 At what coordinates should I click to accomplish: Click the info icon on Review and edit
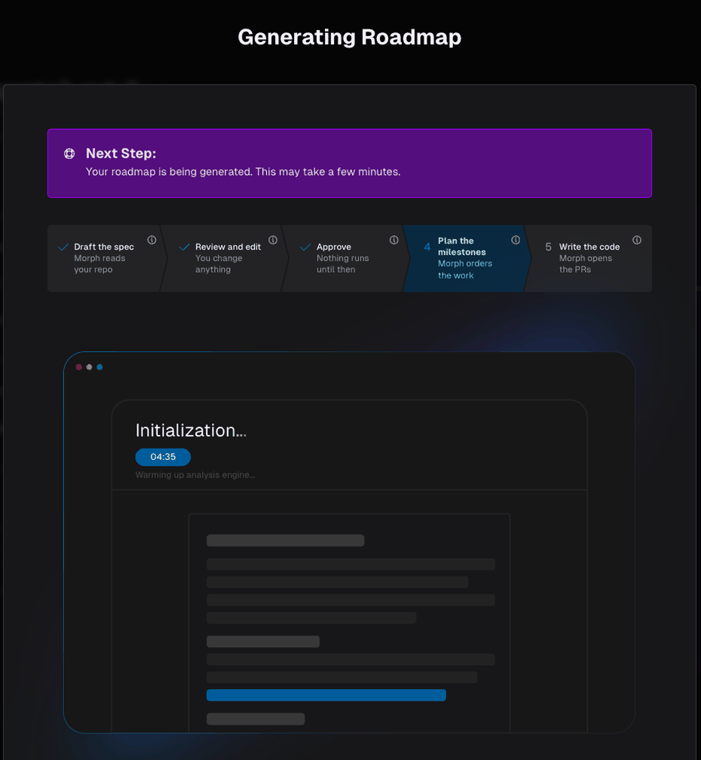273,240
